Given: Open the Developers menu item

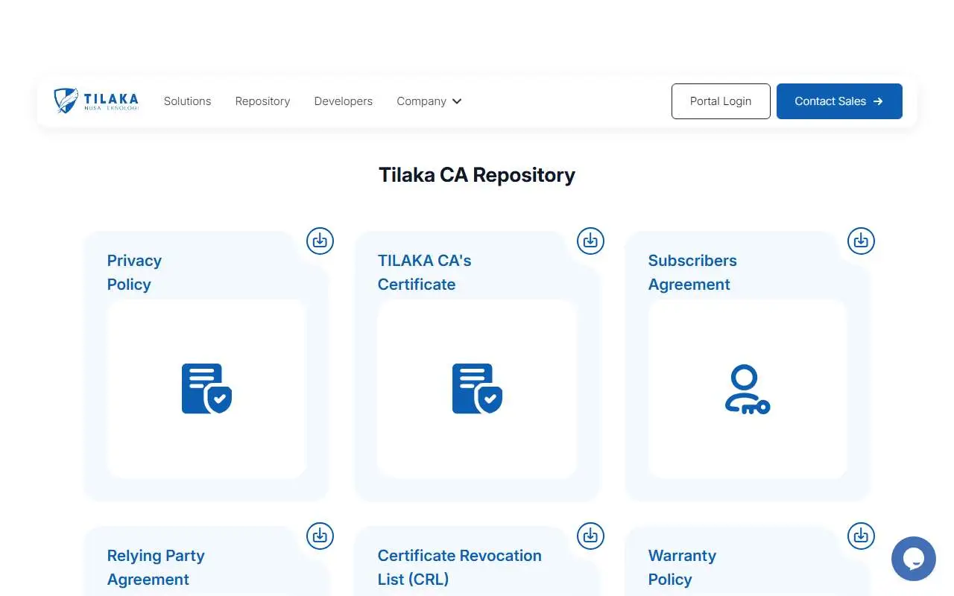Looking at the screenshot, I should [x=344, y=101].
